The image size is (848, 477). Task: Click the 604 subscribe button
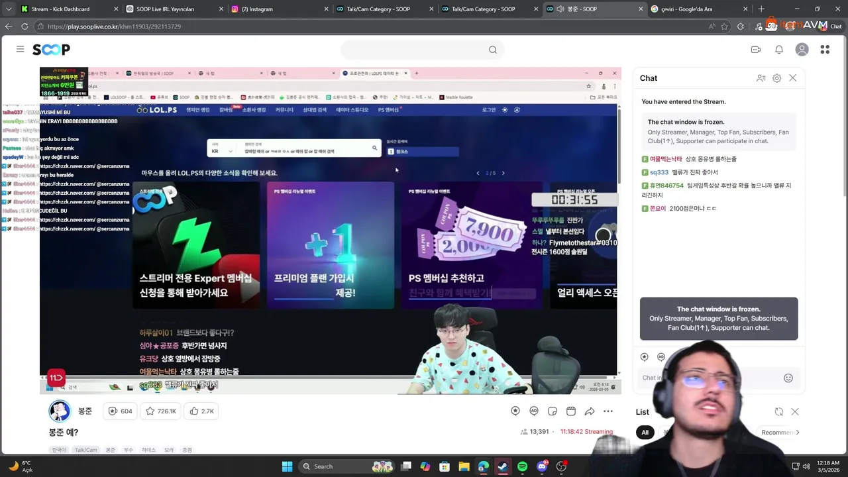coord(120,411)
